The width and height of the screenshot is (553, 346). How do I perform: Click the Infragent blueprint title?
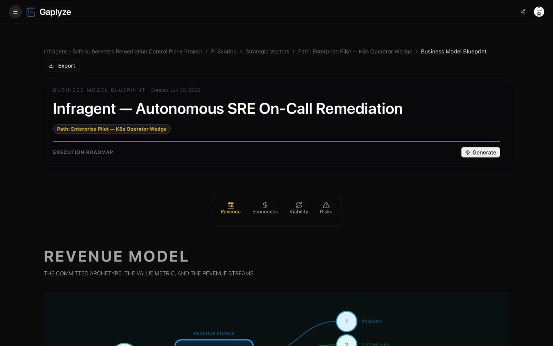[x=228, y=109]
